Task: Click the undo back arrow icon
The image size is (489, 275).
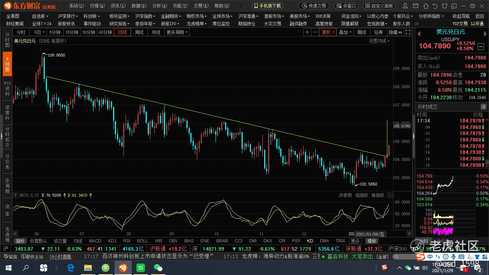Action: [435, 6]
